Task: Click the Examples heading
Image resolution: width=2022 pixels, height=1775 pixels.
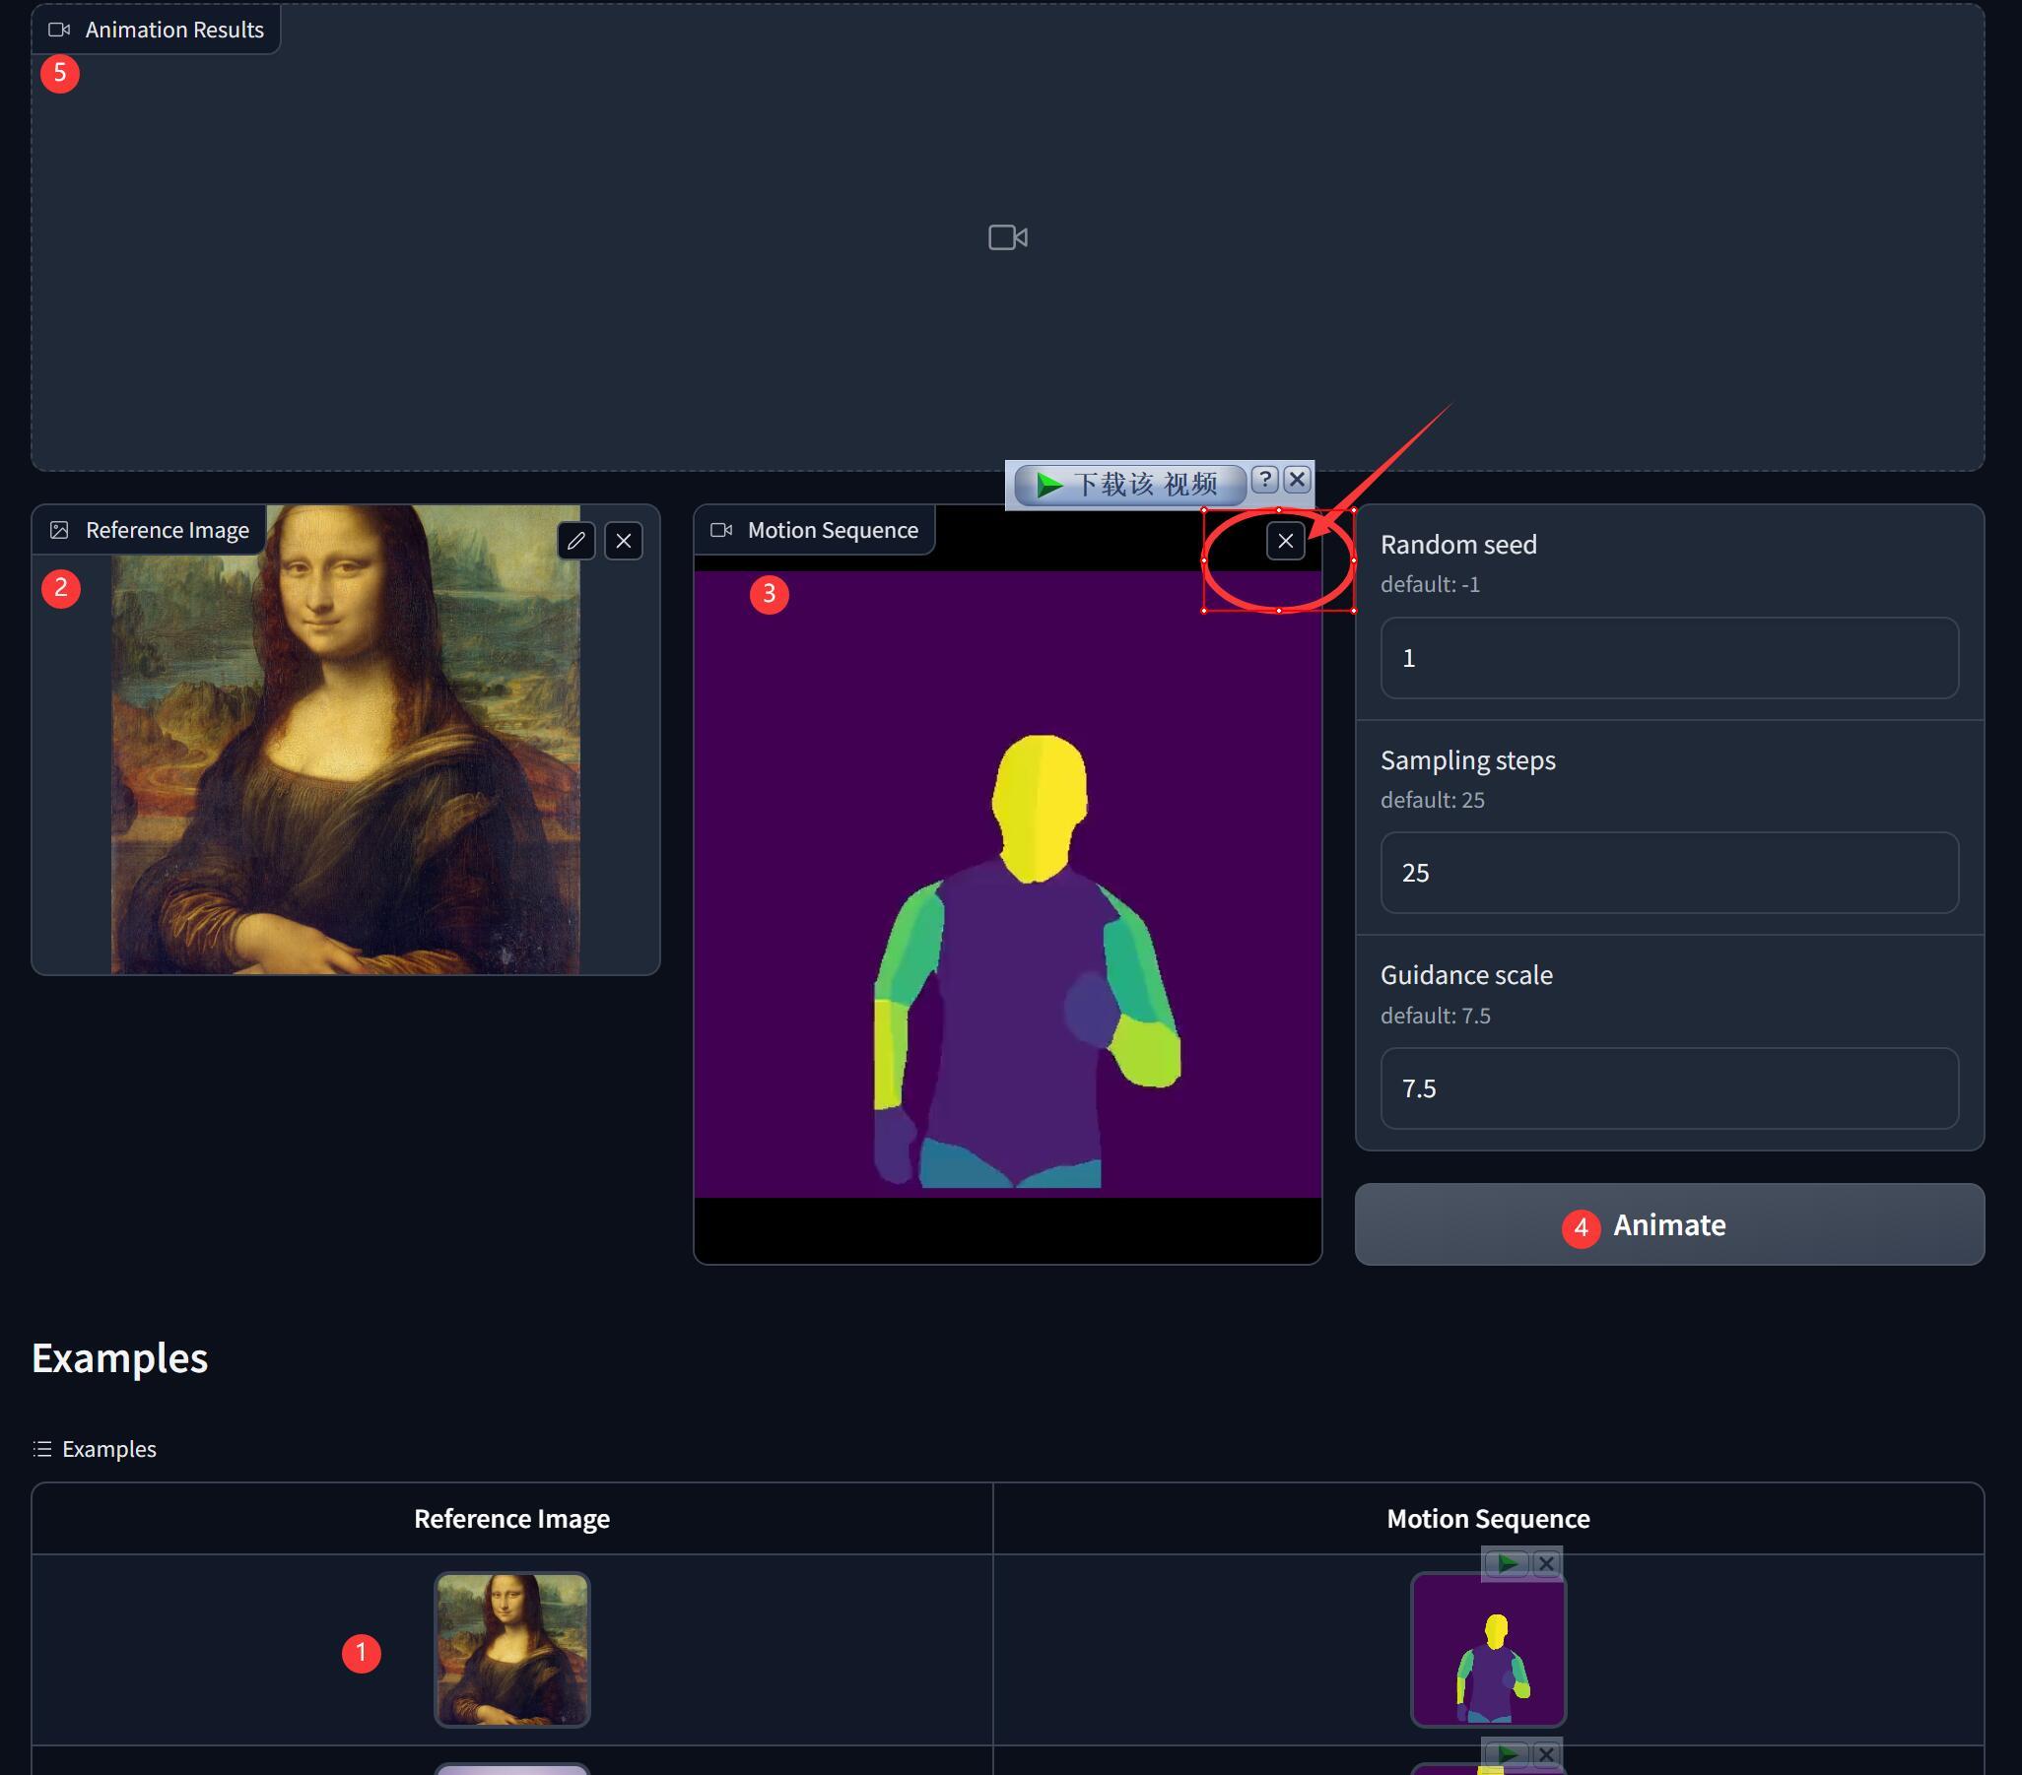Action: click(119, 1357)
